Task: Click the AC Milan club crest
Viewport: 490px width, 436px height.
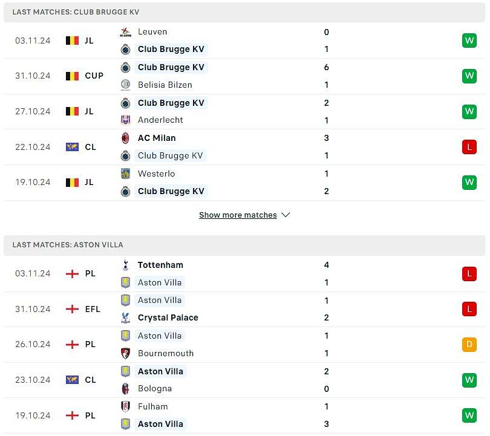Action: (x=125, y=138)
